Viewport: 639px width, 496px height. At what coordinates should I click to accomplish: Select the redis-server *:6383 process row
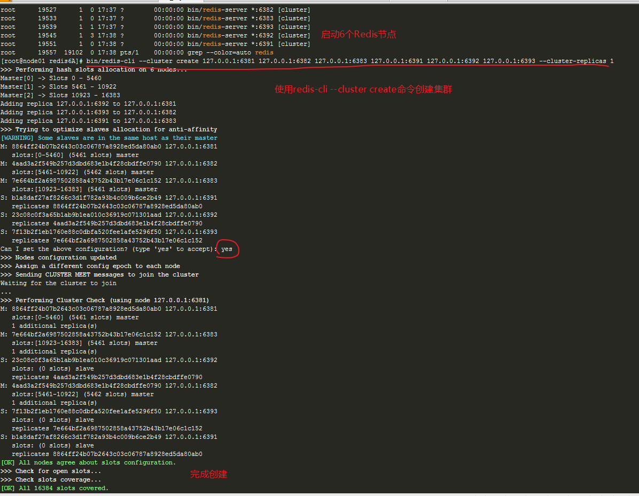155,18
